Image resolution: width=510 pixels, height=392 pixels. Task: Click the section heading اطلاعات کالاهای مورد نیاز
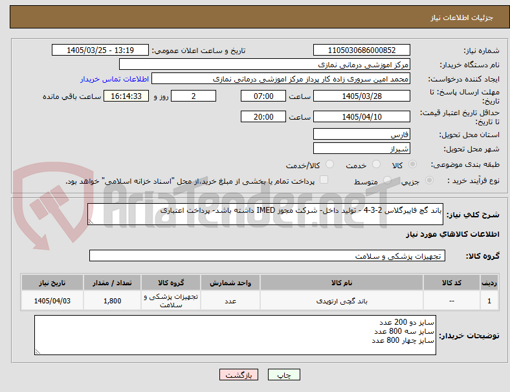(452, 234)
